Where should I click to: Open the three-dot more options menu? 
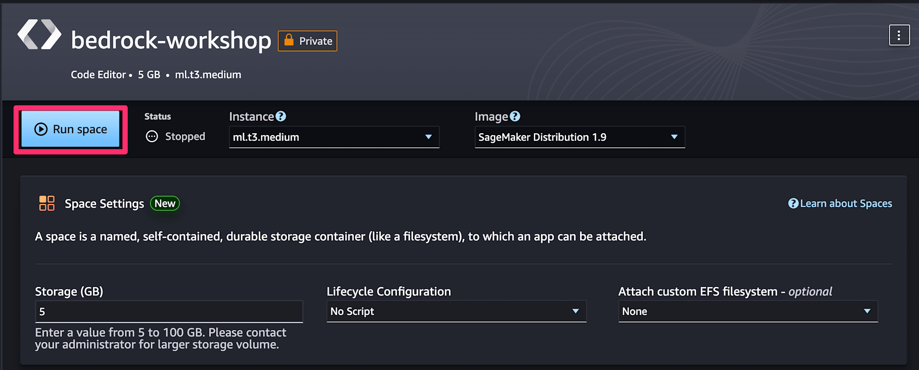pos(899,35)
